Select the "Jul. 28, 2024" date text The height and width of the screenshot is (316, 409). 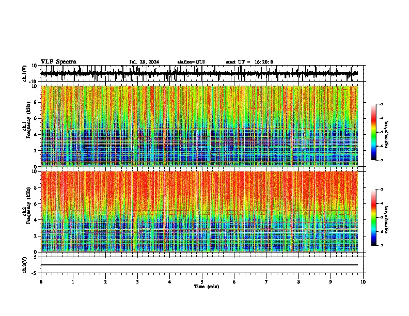(144, 62)
